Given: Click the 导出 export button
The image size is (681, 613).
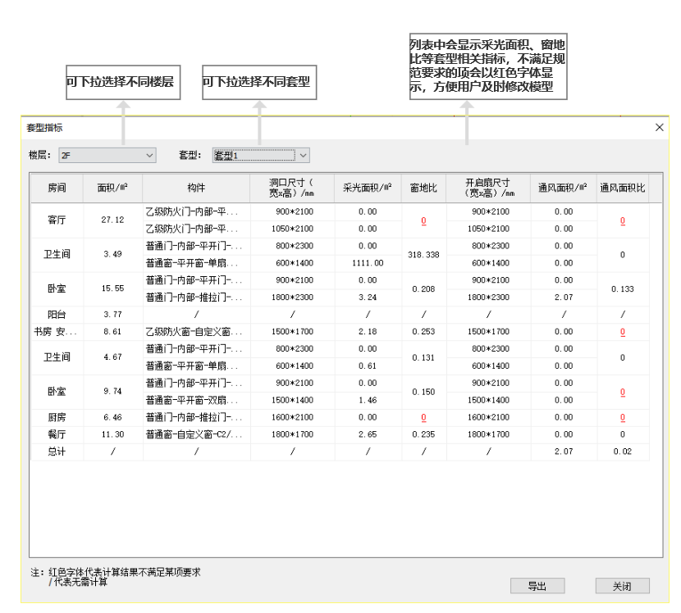Looking at the screenshot, I should [x=537, y=585].
